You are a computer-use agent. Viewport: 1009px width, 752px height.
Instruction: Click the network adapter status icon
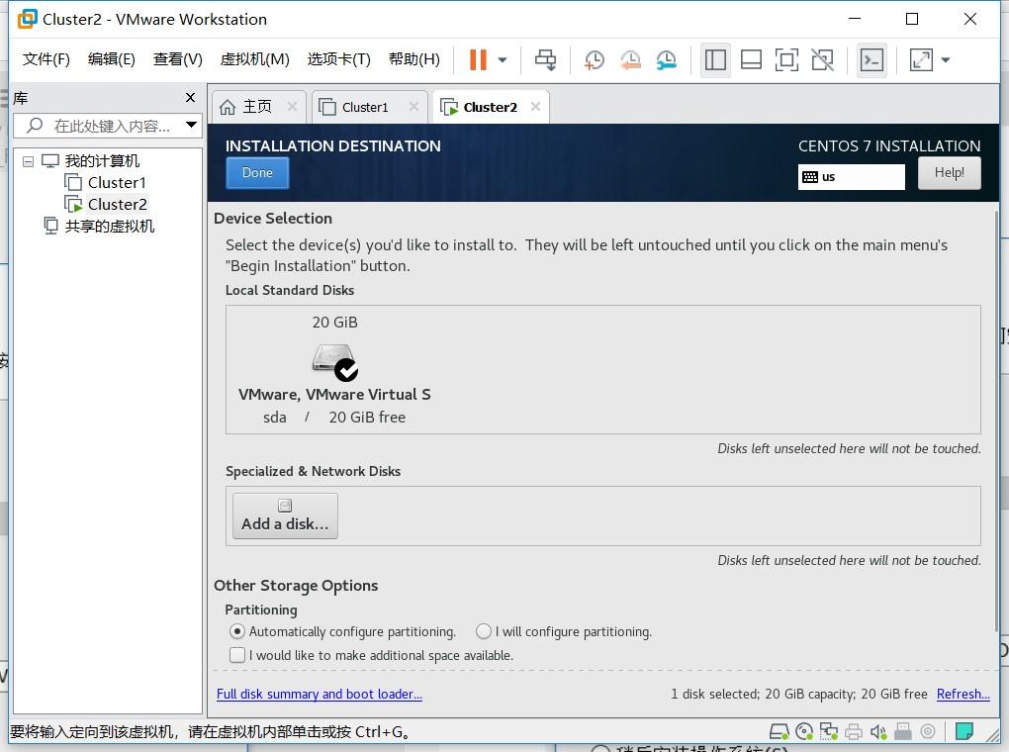coord(829,731)
